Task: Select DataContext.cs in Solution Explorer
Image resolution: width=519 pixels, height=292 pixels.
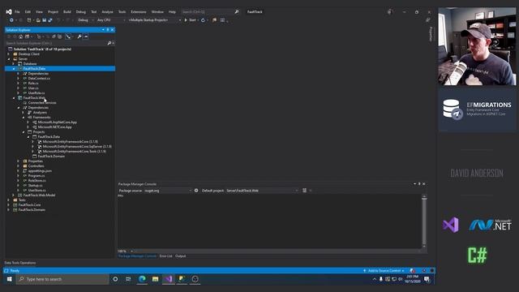Action: tap(39, 79)
